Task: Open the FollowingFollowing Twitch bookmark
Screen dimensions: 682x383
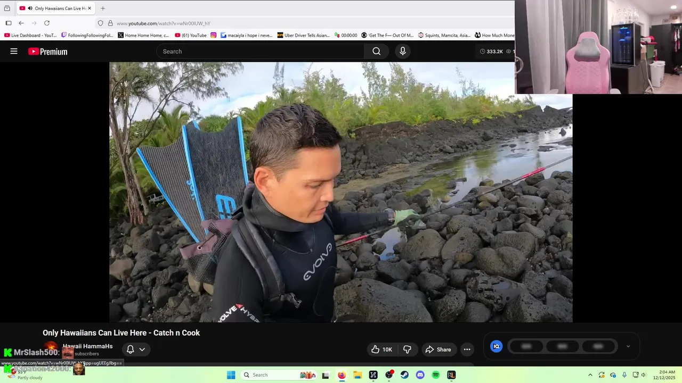Action: pos(87,36)
